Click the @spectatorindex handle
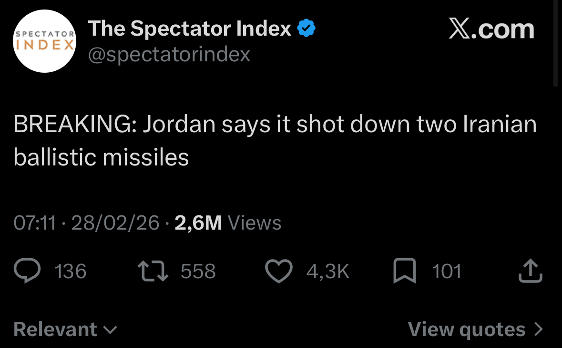Image resolution: width=562 pixels, height=348 pixels. pyautogui.click(x=169, y=55)
